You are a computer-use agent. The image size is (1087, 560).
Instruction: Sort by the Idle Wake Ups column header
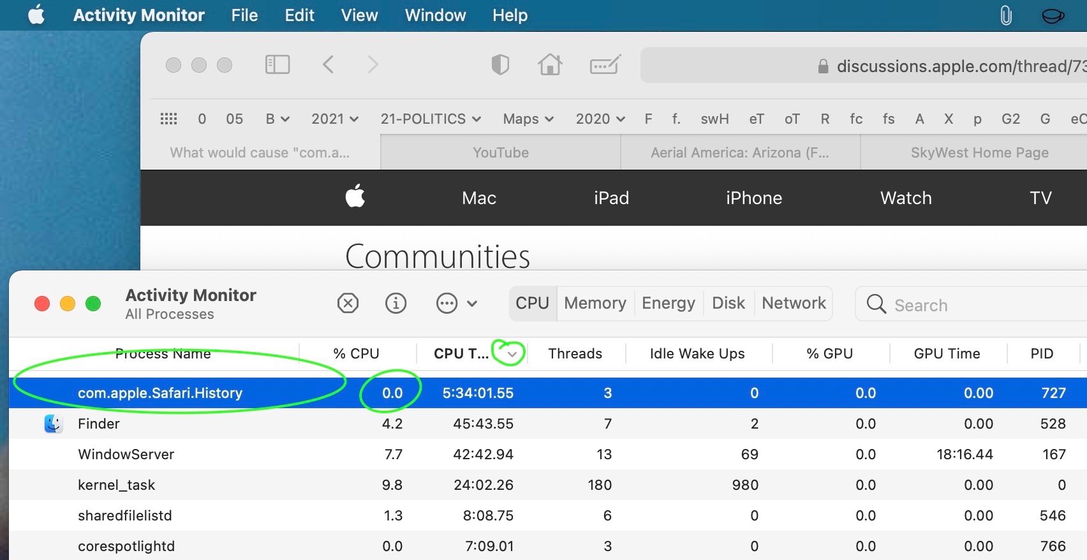[697, 353]
